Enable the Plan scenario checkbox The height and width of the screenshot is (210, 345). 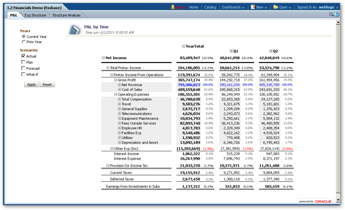[24, 62]
